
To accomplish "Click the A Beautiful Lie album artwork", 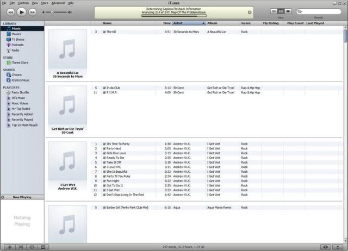I will point(67,49).
